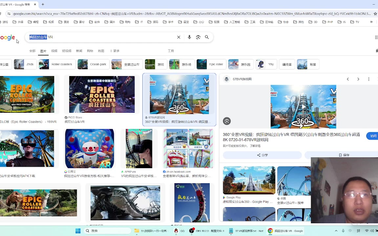Open the 人工智能 bookmarks folder
The image size is (378, 236).
(x=232, y=22)
